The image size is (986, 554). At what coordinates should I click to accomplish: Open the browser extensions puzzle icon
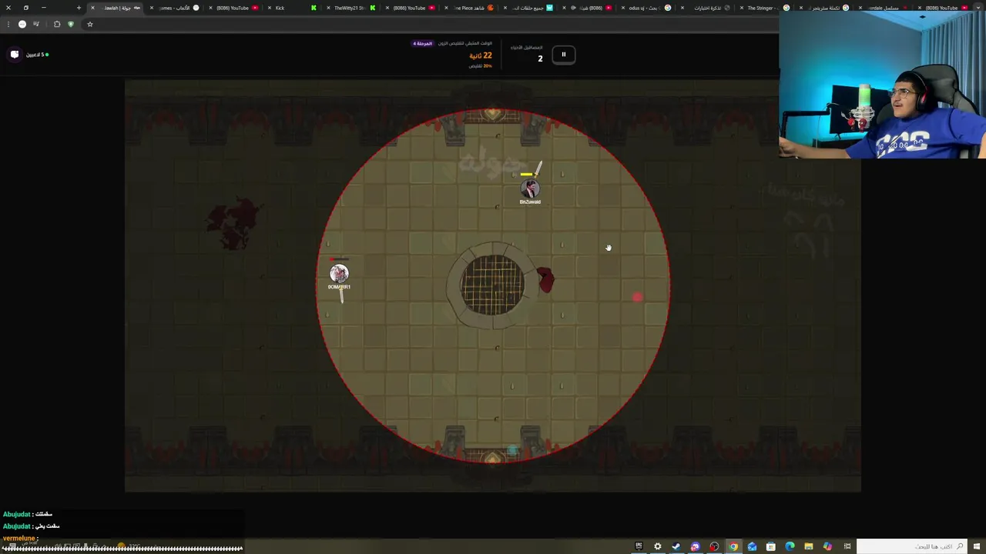pyautogui.click(x=57, y=24)
